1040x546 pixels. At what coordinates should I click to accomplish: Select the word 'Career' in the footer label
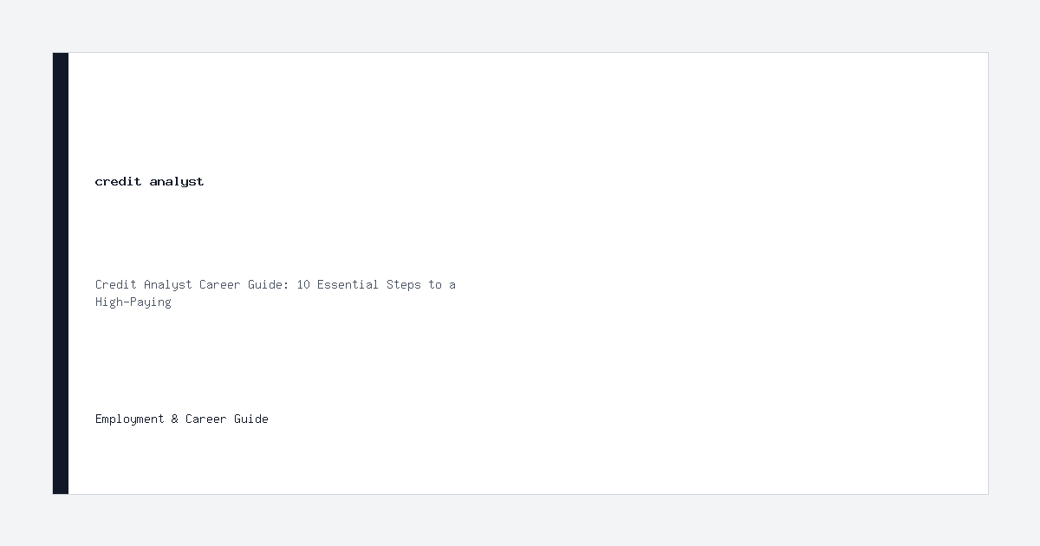[x=206, y=419]
